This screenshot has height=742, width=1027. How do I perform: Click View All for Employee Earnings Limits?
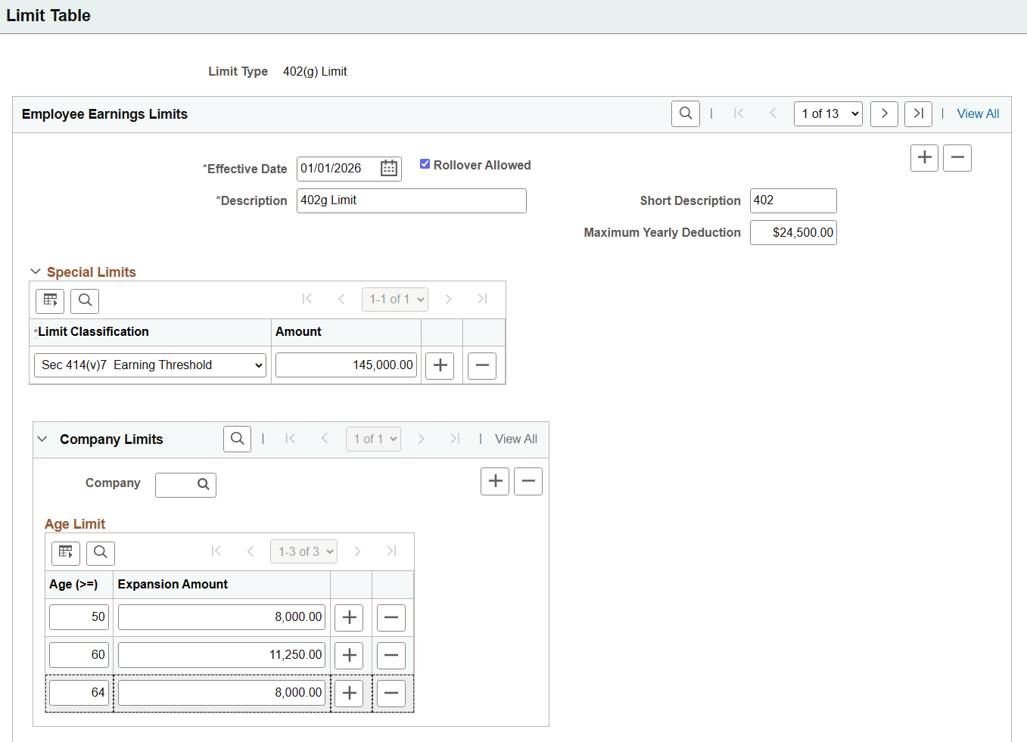pos(978,113)
